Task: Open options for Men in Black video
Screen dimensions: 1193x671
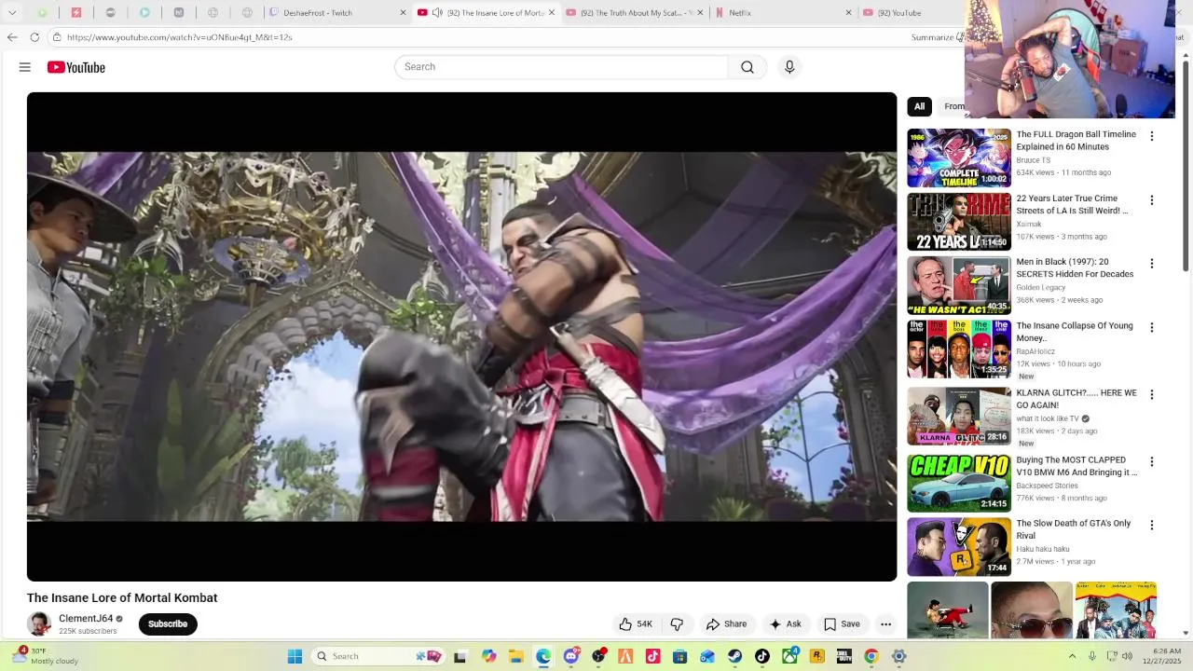Action: pos(1152,264)
